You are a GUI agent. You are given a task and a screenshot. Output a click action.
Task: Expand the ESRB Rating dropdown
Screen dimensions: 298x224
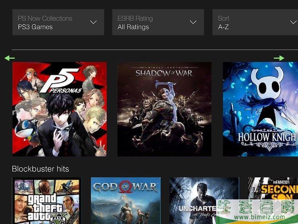158,22
